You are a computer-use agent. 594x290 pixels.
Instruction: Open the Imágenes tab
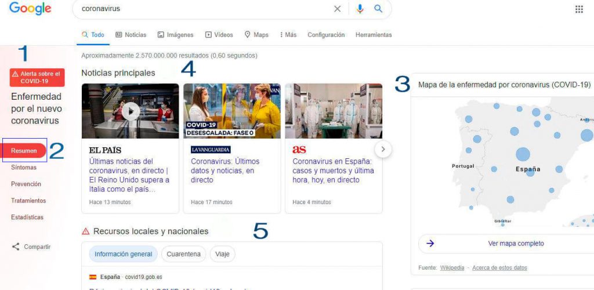(175, 35)
